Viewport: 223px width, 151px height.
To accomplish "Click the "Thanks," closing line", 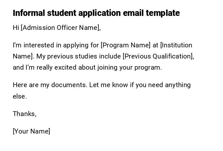I will point(25,114).
